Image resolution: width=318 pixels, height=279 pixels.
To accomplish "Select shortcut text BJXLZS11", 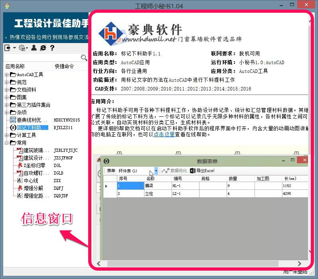I will (63, 128).
